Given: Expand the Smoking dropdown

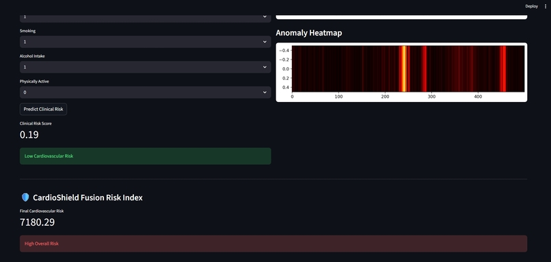Looking at the screenshot, I should click(145, 42).
